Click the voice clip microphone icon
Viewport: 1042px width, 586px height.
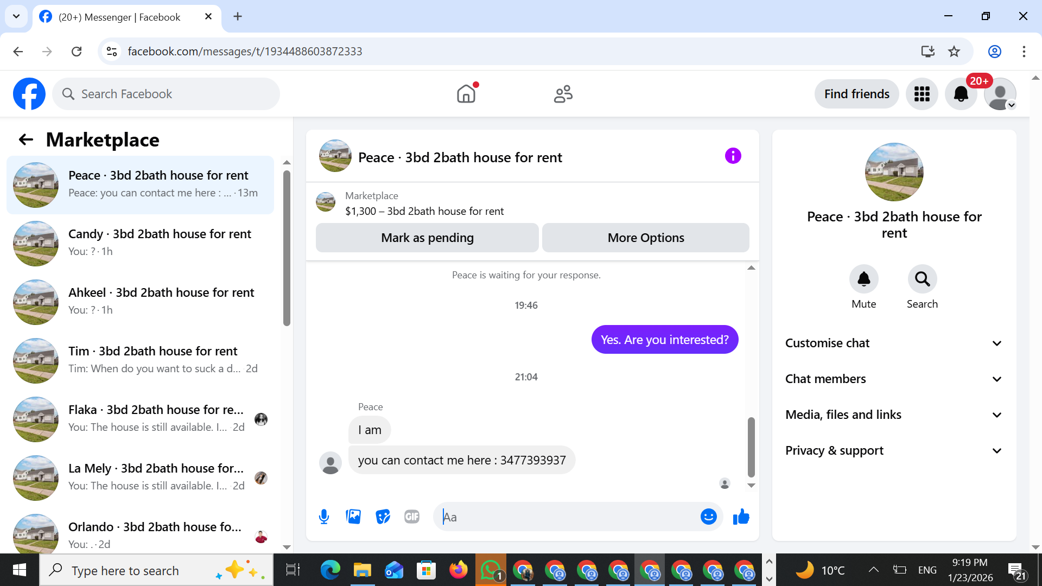tap(324, 517)
